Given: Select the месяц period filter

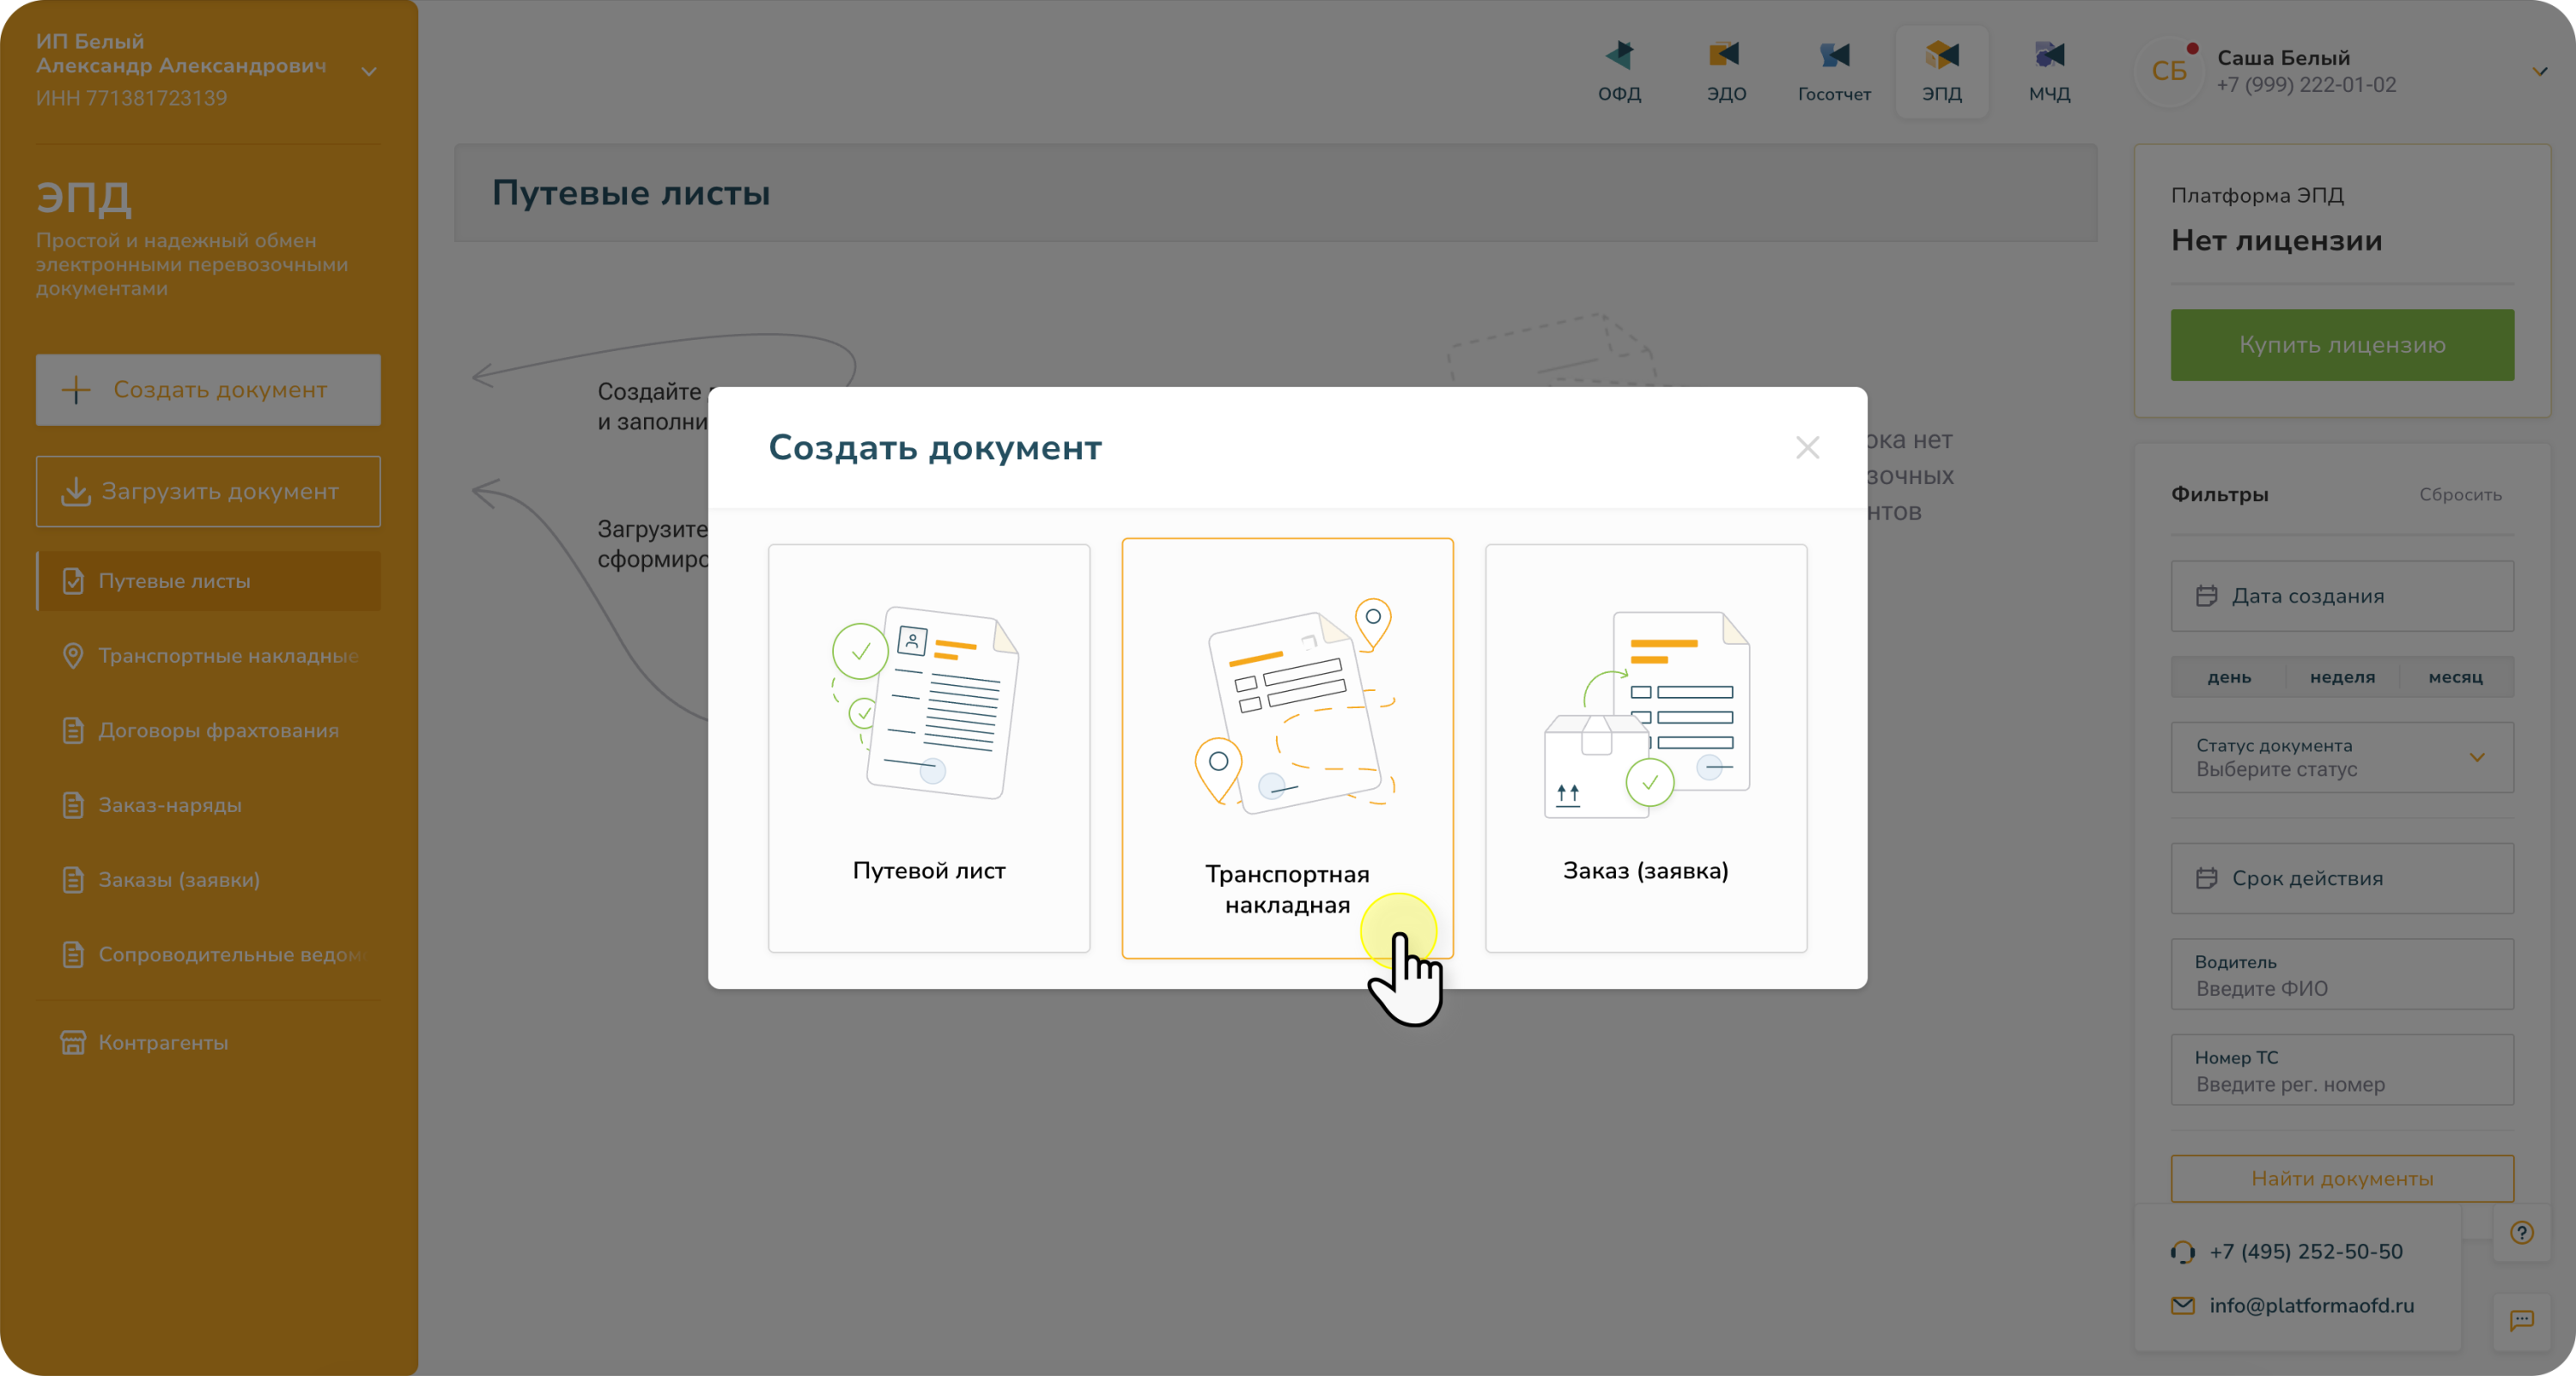Looking at the screenshot, I should pyautogui.click(x=2455, y=677).
